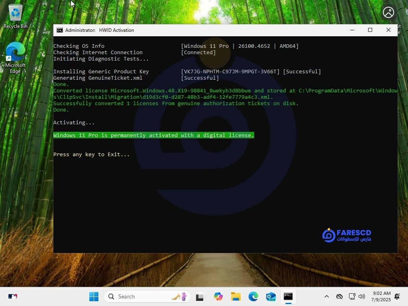408x306 pixels.
Task: Click the user profile icon top-right
Action: click(x=388, y=12)
